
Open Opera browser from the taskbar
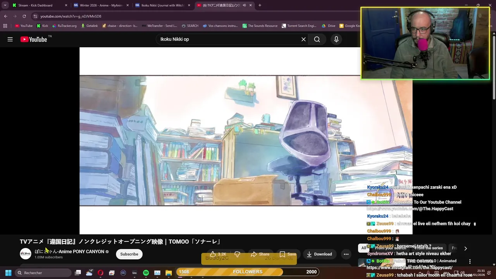(x=100, y=273)
